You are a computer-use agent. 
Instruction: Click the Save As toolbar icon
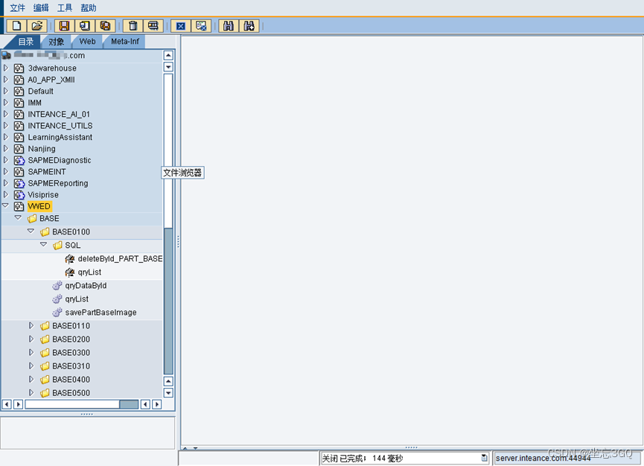[x=84, y=25]
